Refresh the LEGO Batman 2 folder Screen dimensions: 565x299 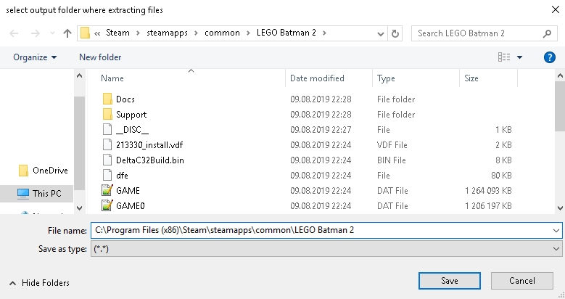pos(395,33)
